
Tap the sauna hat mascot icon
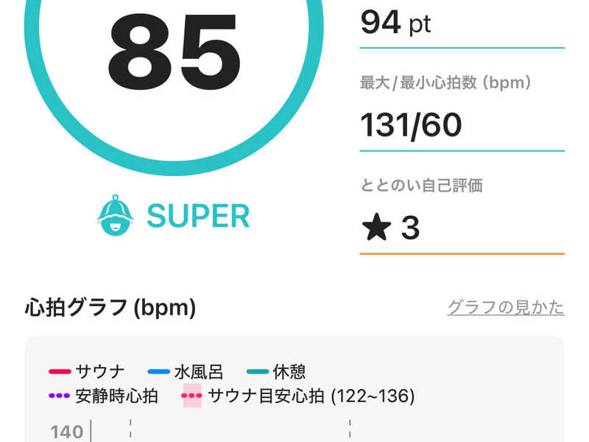click(116, 215)
